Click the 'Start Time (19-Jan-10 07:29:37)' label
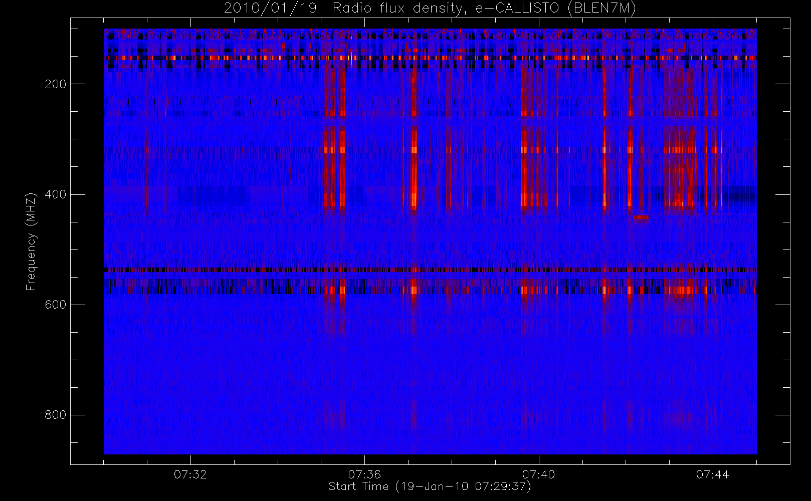The width and height of the screenshot is (811, 501). click(x=430, y=486)
